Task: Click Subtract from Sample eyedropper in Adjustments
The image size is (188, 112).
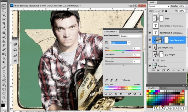Action: pos(116,80)
